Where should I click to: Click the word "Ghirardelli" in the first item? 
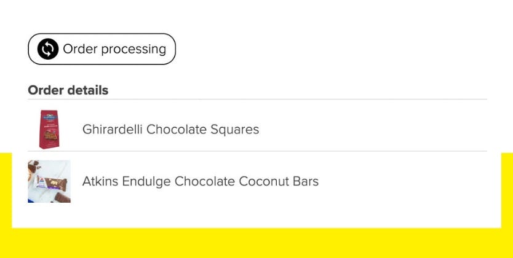[x=112, y=130]
